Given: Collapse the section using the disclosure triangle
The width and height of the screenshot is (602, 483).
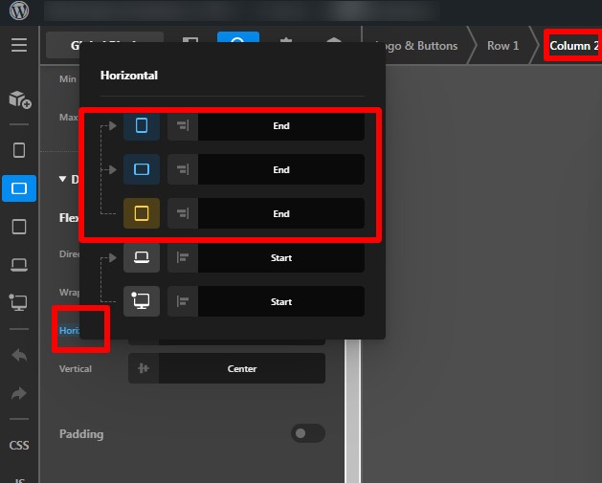Looking at the screenshot, I should point(63,179).
